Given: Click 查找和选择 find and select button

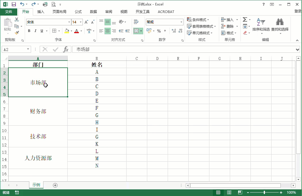Looking at the screenshot, I should tap(280, 26).
